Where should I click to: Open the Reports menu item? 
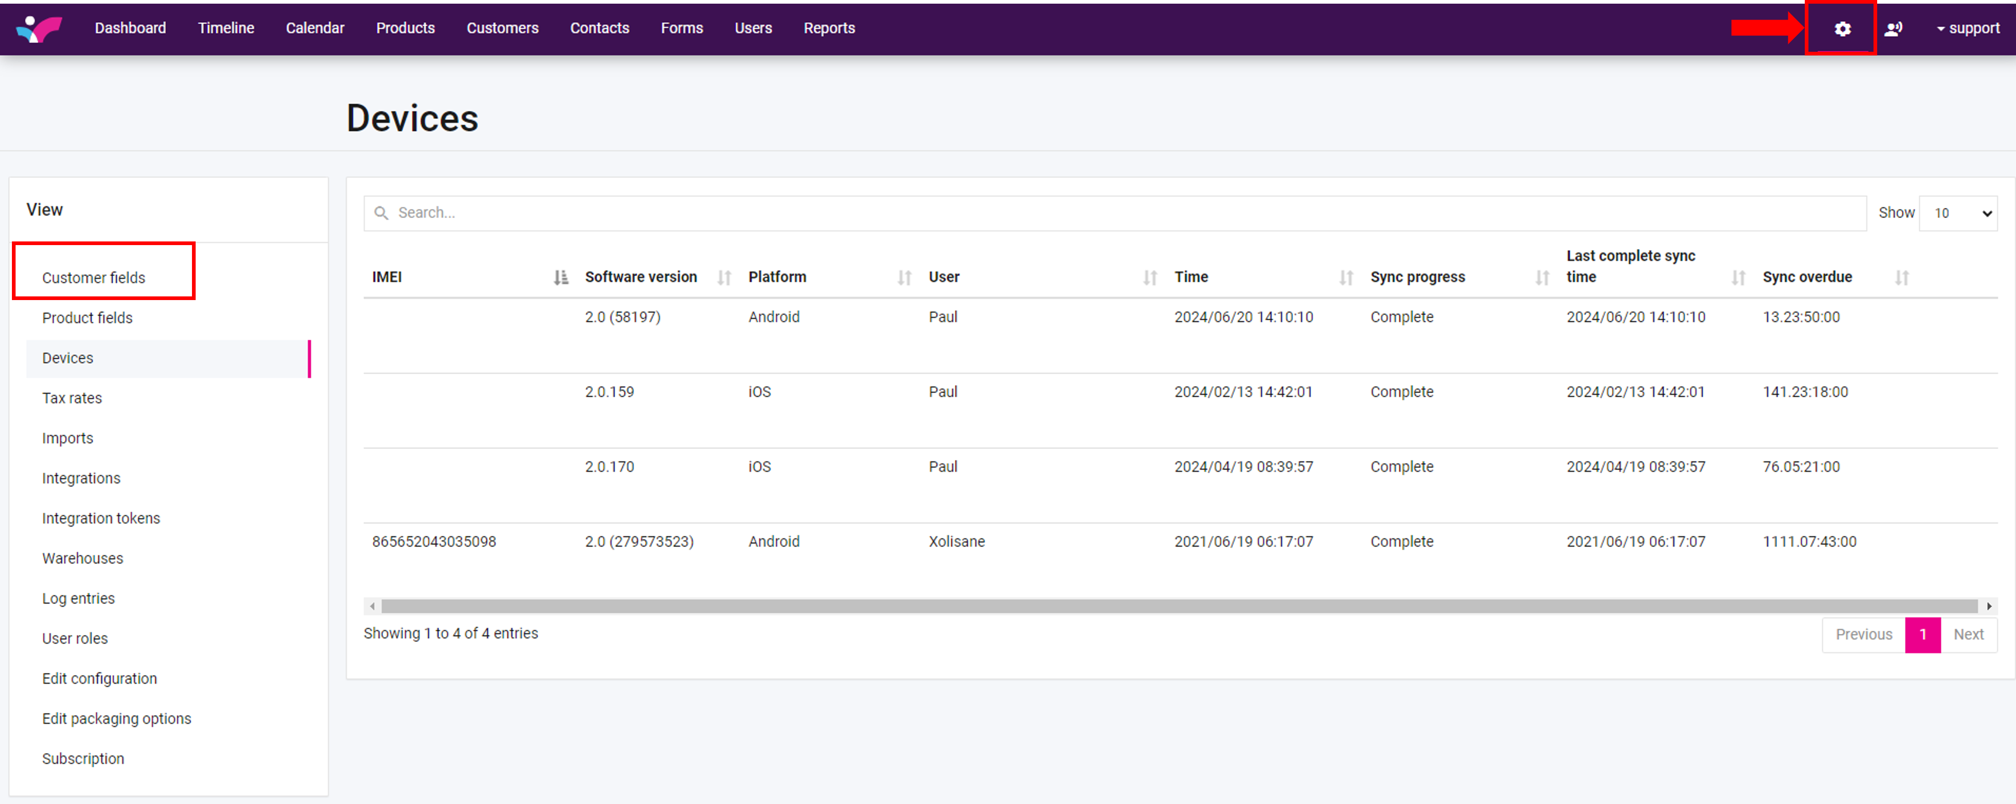click(x=829, y=28)
